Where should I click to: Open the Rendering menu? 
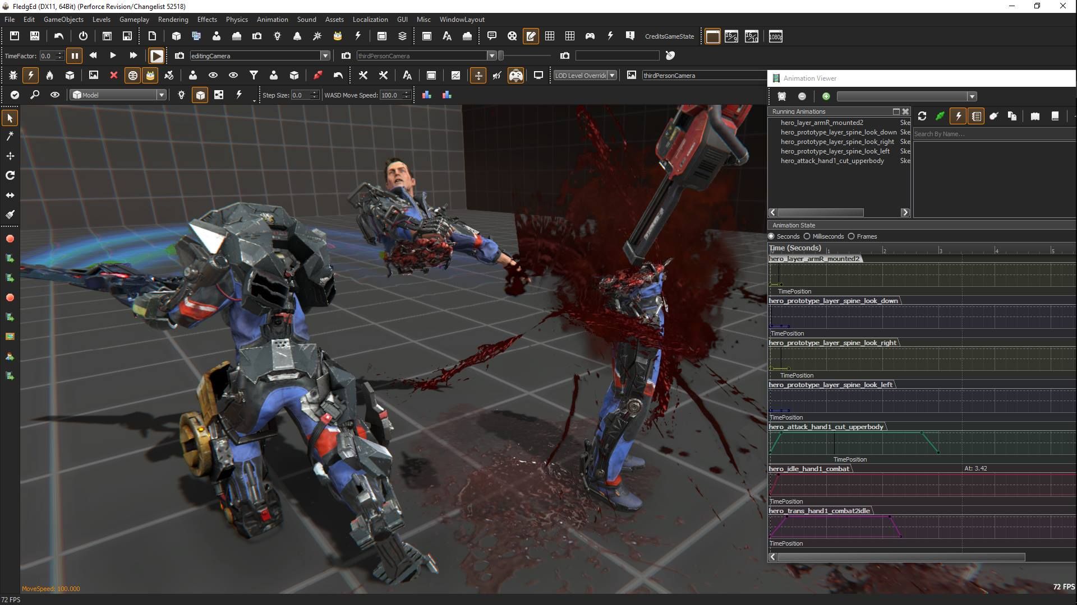[x=173, y=19]
